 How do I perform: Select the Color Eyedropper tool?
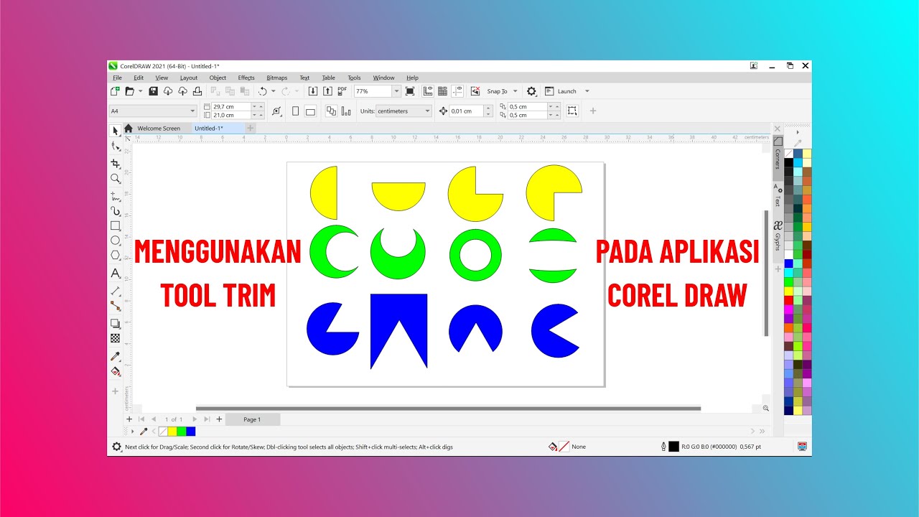[x=115, y=356]
